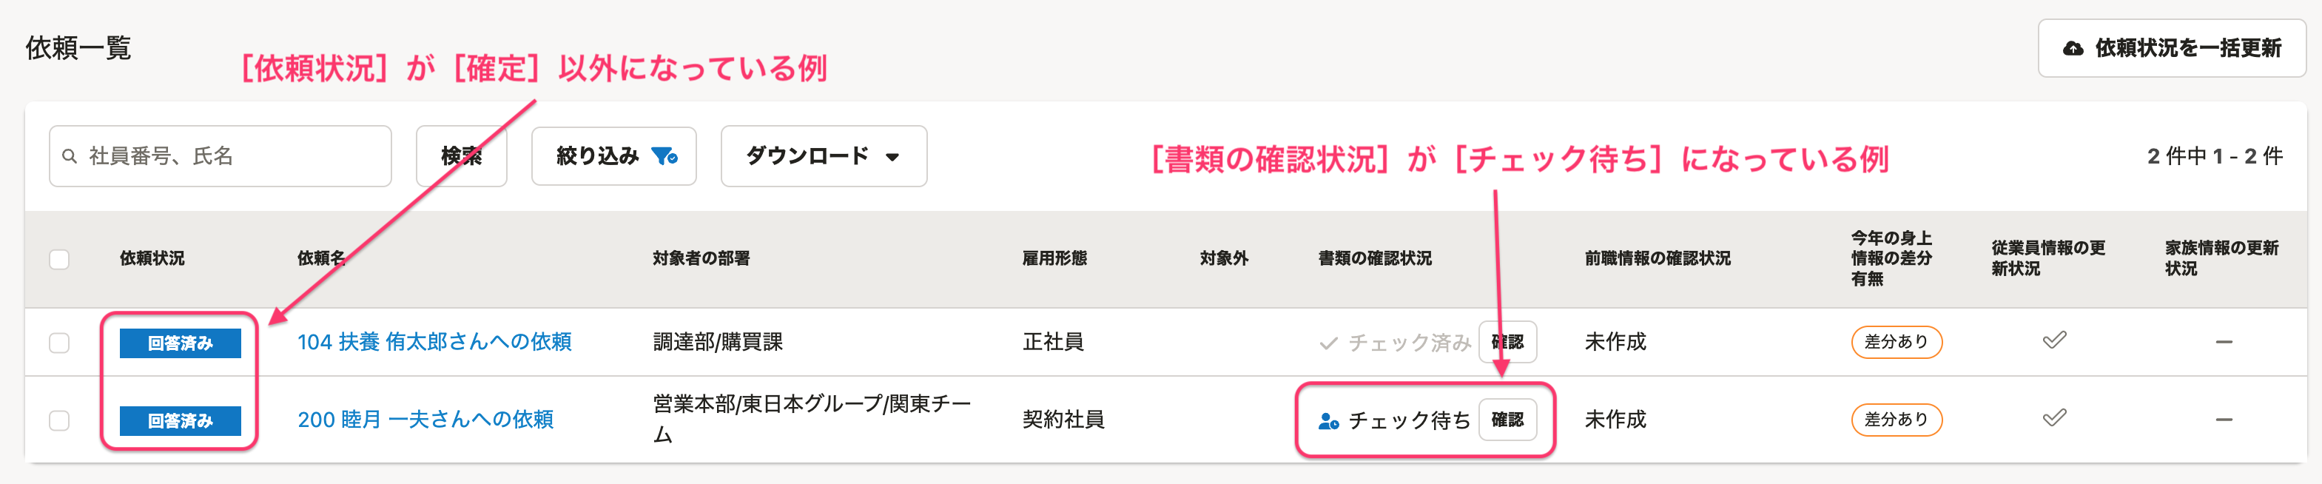Viewport: 2322px width, 484px height.
Task: Click the filter funnel icon on 絞り込み
Action: (x=665, y=156)
